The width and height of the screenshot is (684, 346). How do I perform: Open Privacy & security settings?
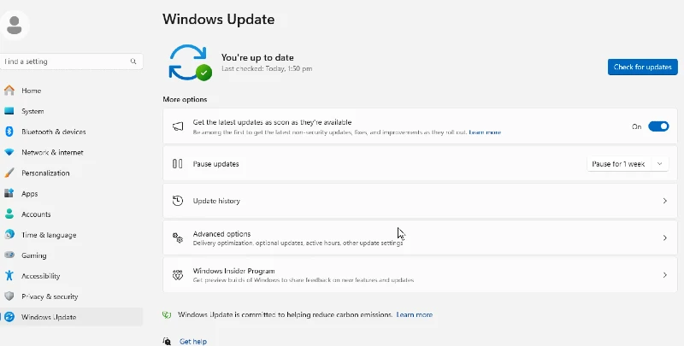point(72,296)
